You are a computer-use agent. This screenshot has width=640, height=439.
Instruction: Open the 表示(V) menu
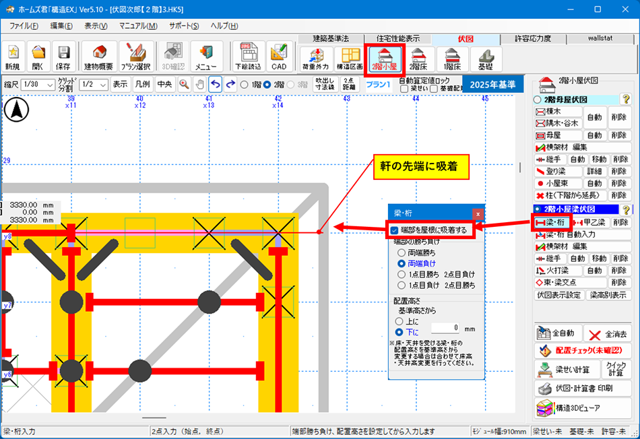click(x=96, y=26)
